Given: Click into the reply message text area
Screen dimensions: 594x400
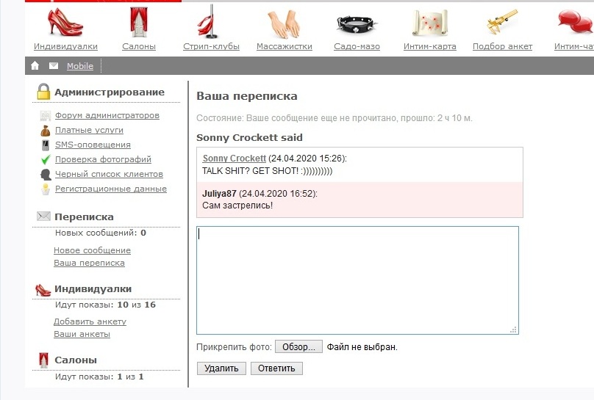Looking at the screenshot, I should 357,280.
